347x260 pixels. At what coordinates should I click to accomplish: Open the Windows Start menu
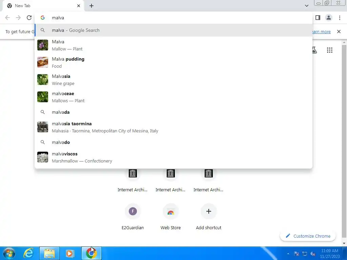pos(9,253)
